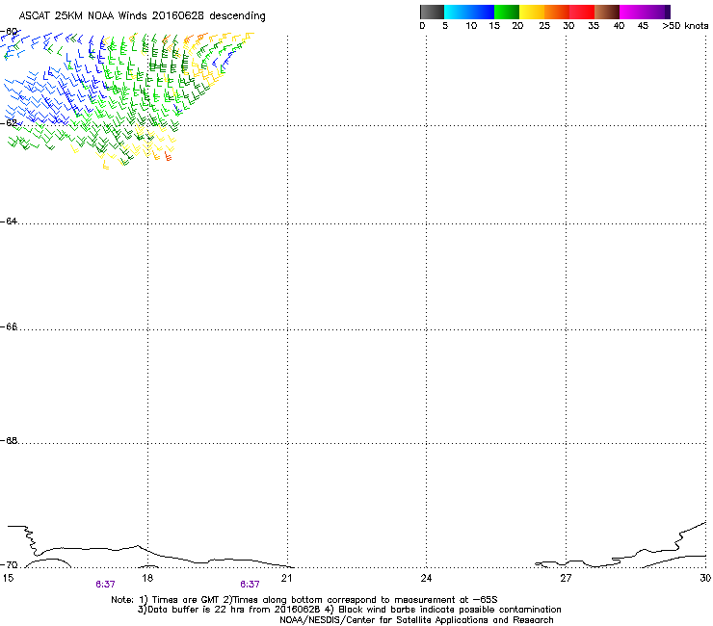Click the '>50 knots' legend label
The width and height of the screenshot is (713, 626).
(685, 26)
